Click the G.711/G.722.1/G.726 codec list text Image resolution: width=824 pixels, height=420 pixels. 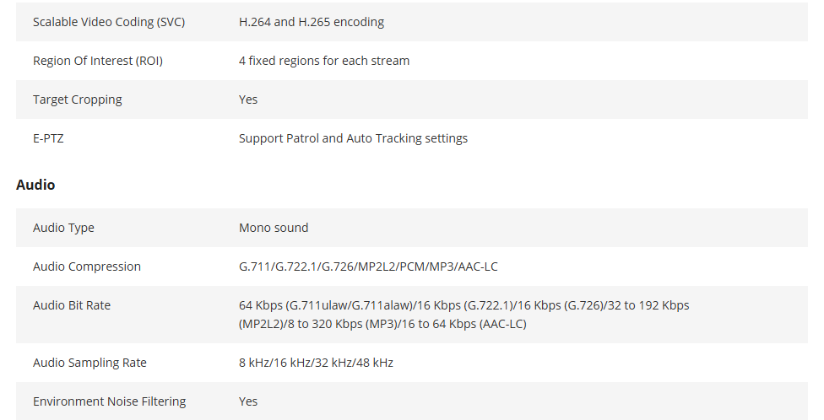(368, 267)
